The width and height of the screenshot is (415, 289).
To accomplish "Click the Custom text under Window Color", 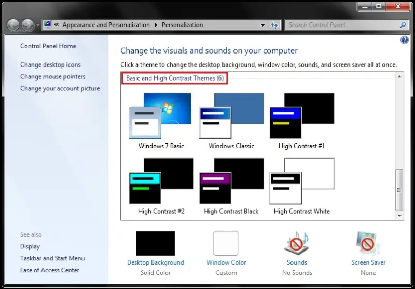I will coord(226,273).
